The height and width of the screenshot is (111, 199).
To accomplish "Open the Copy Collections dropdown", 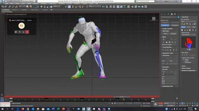I will click(188, 21).
